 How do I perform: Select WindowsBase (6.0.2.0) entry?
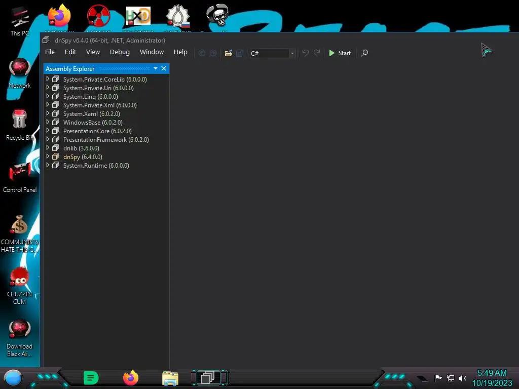(x=93, y=123)
